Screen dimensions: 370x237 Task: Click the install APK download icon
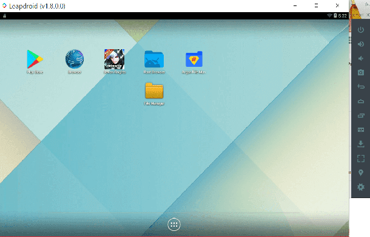(x=360, y=144)
